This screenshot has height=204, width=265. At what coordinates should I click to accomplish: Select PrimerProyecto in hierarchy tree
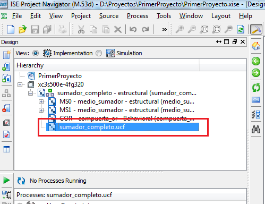[60, 76]
